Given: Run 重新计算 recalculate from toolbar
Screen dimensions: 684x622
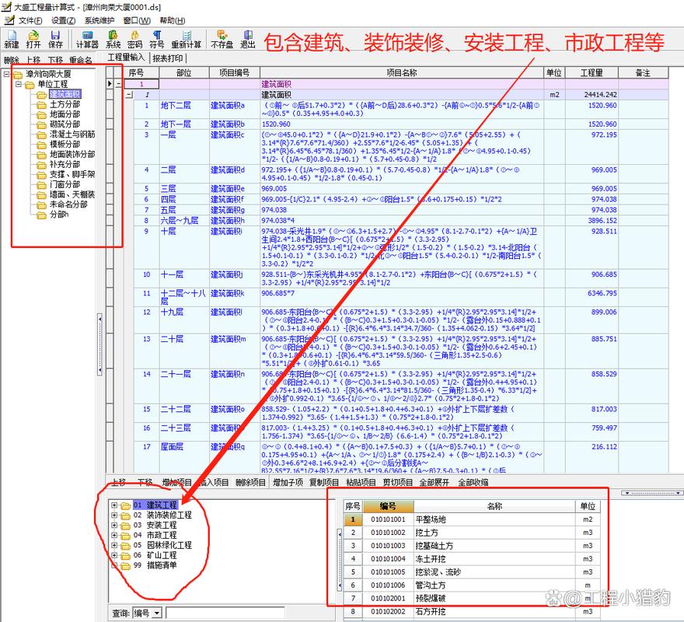Looking at the screenshot, I should point(187,39).
